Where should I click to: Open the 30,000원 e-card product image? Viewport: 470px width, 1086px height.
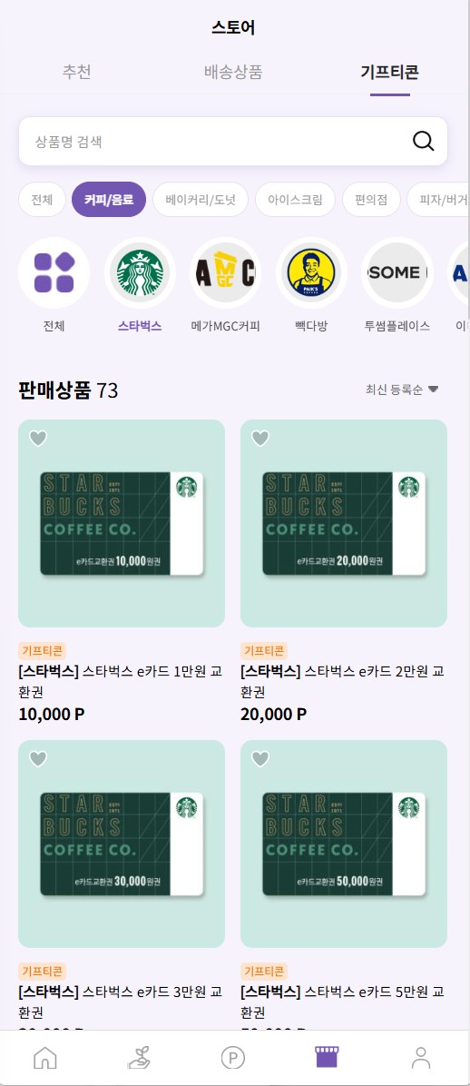pos(122,844)
